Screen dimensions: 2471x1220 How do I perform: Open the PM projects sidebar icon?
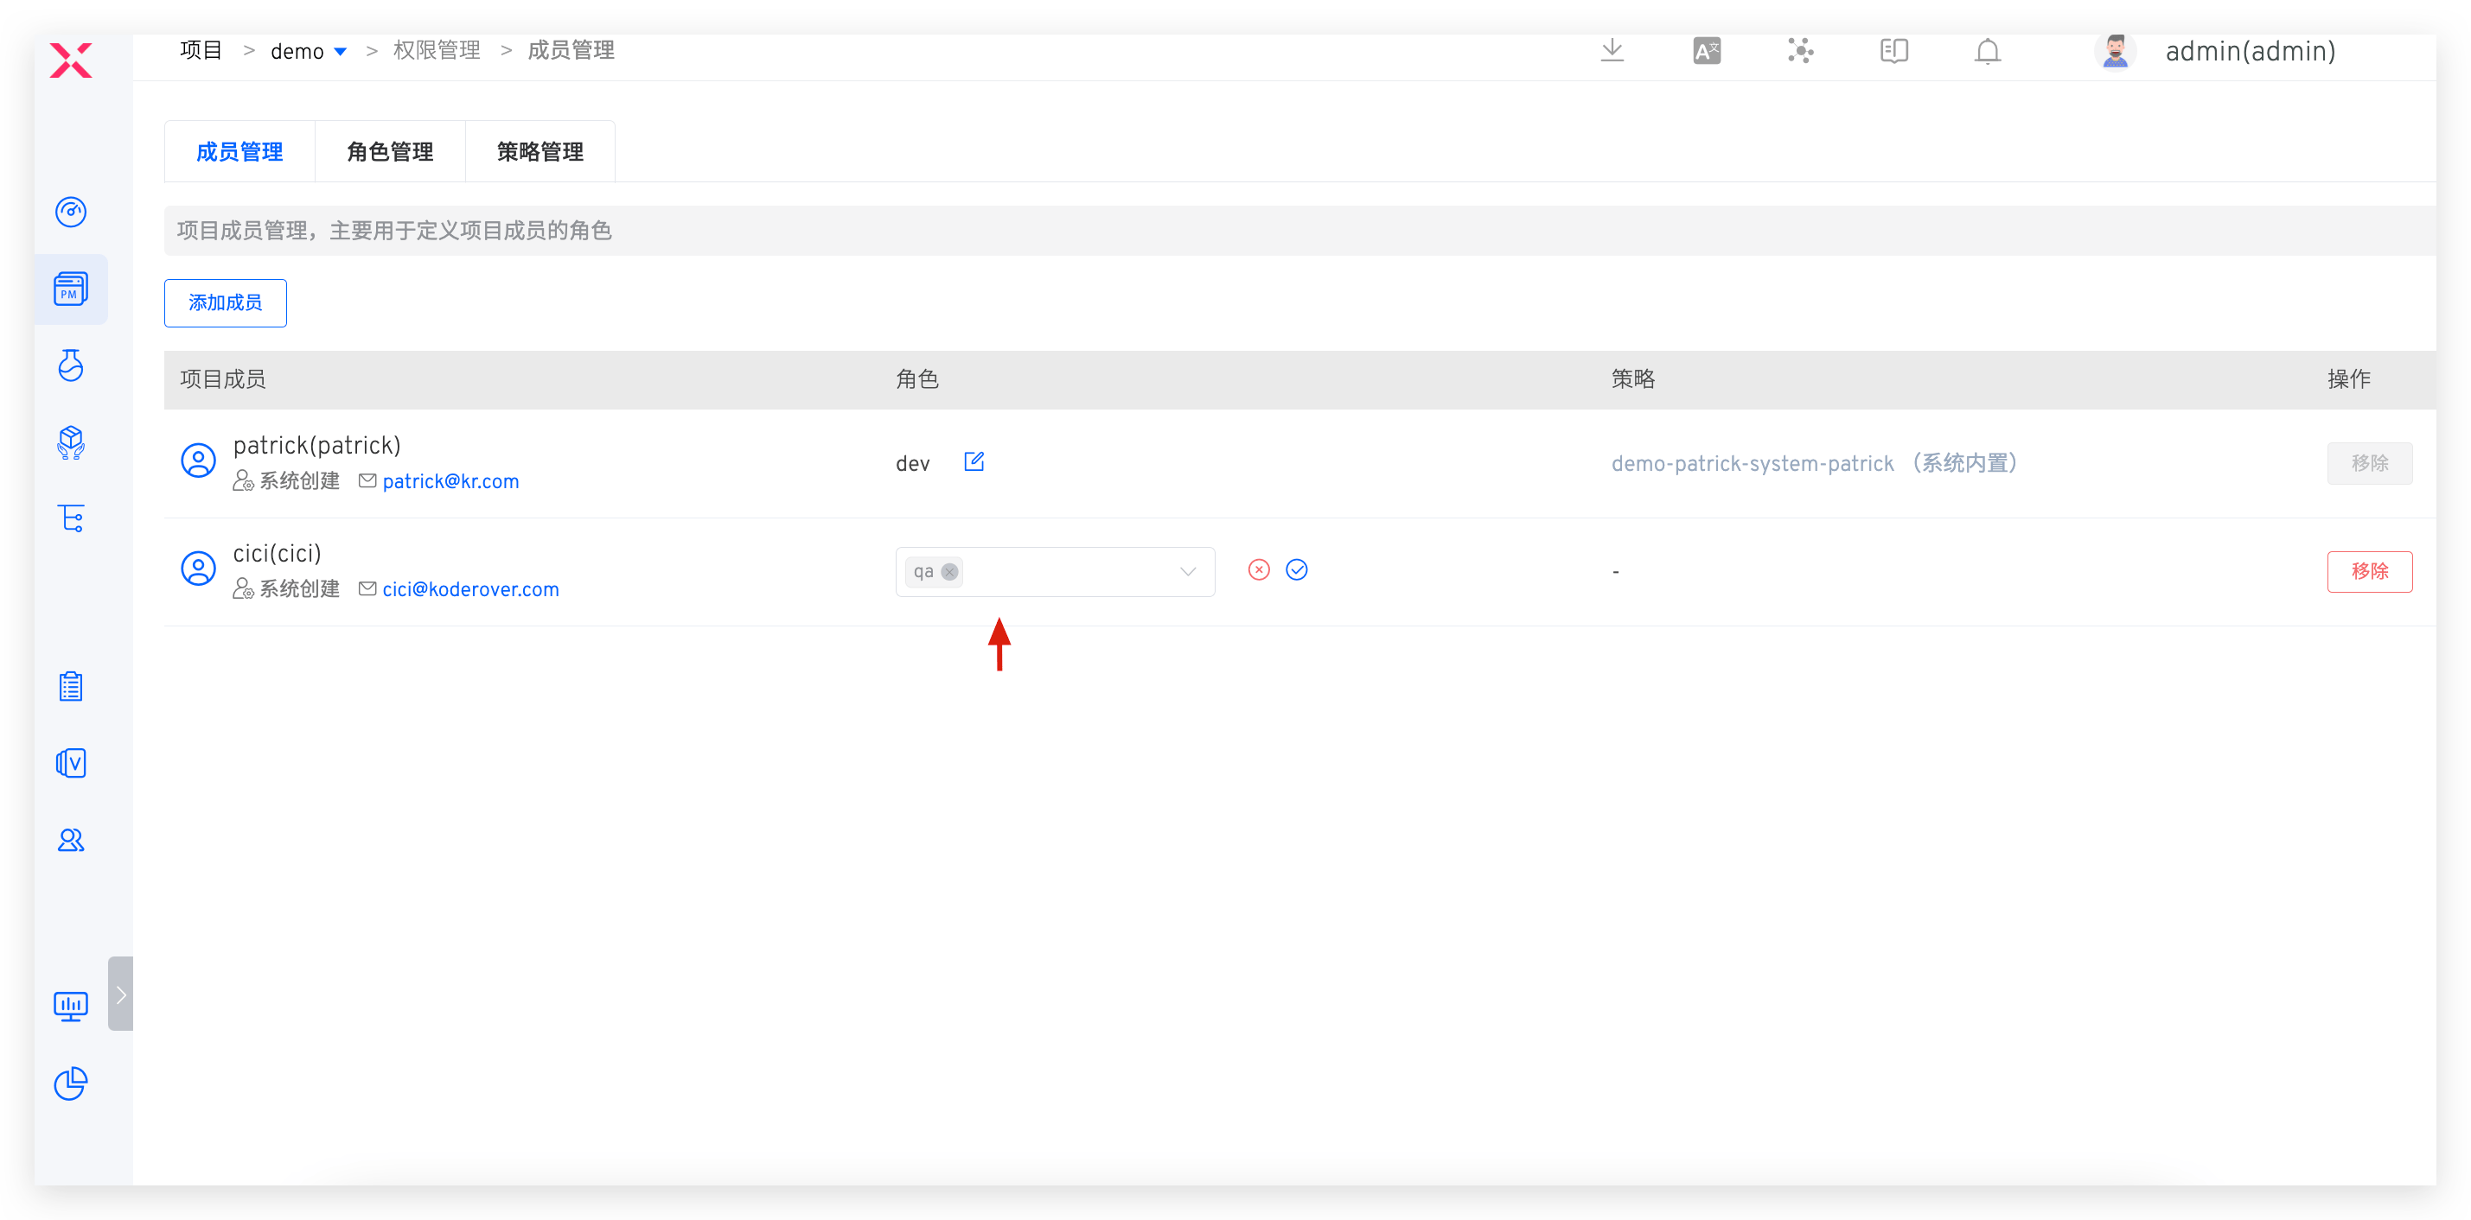coord(71,289)
